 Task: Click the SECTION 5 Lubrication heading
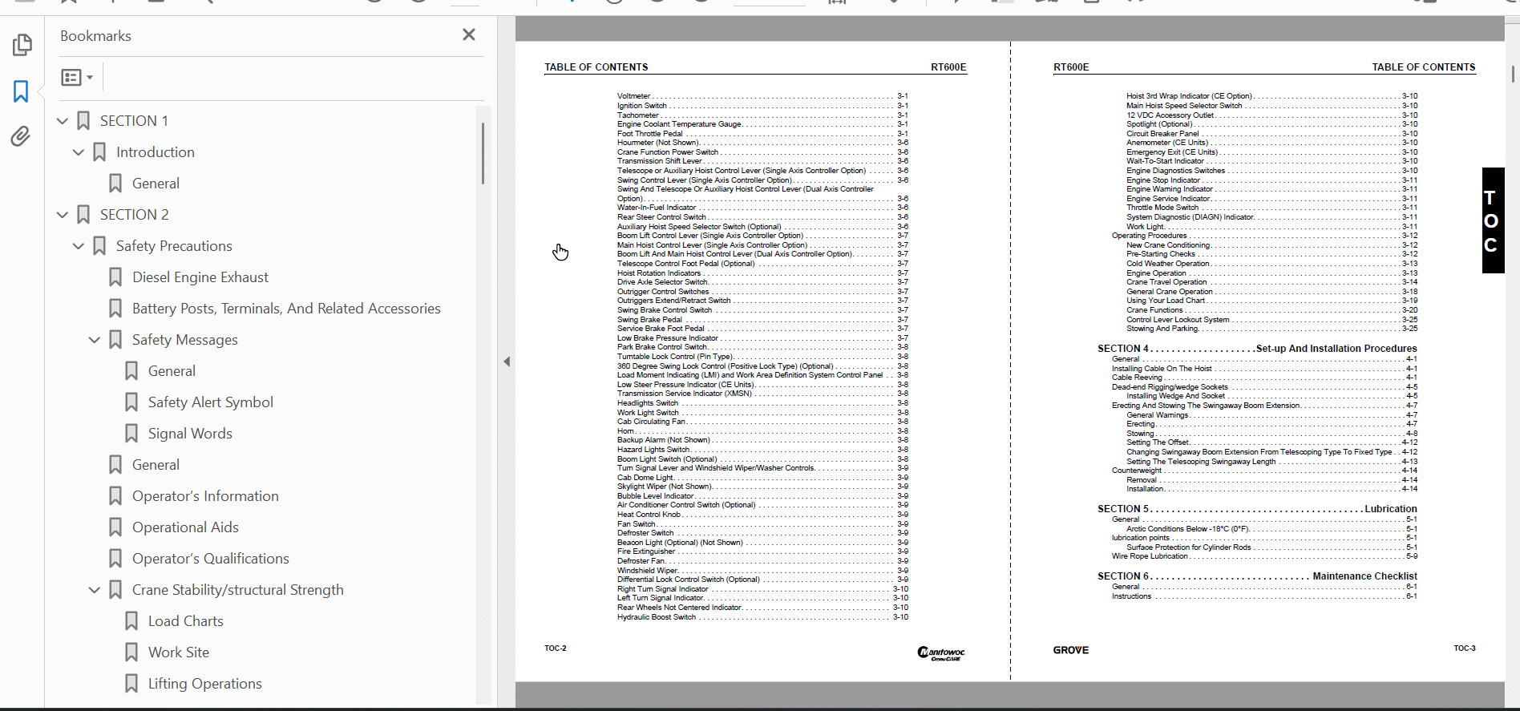(1257, 509)
